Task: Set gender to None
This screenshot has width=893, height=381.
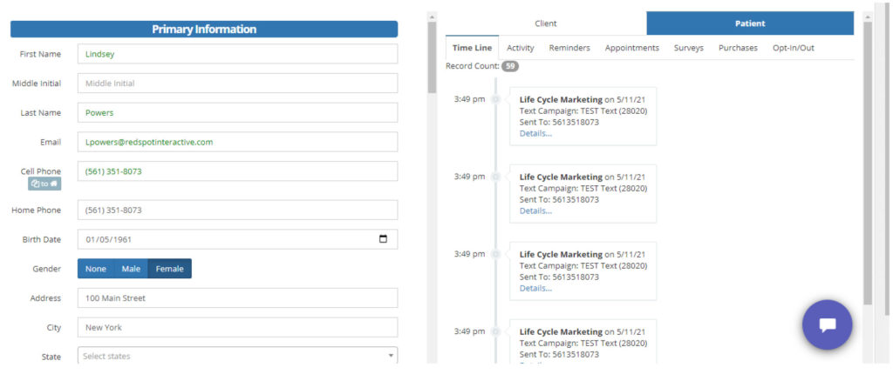Action: [95, 269]
